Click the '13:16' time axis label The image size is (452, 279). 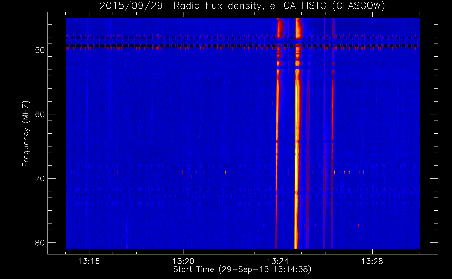tap(89, 261)
